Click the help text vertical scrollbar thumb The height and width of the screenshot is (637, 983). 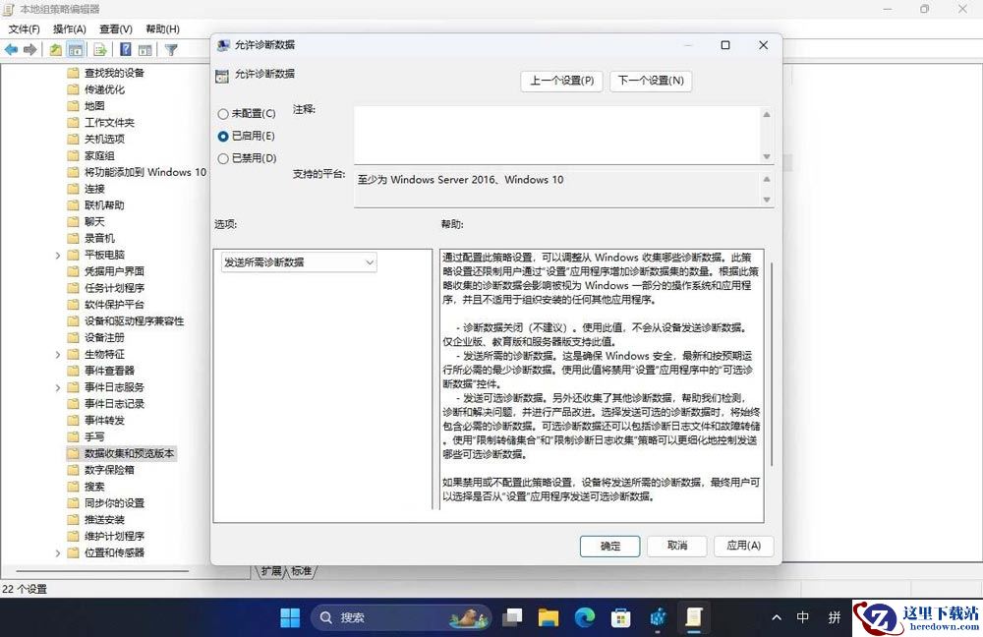tap(771, 364)
